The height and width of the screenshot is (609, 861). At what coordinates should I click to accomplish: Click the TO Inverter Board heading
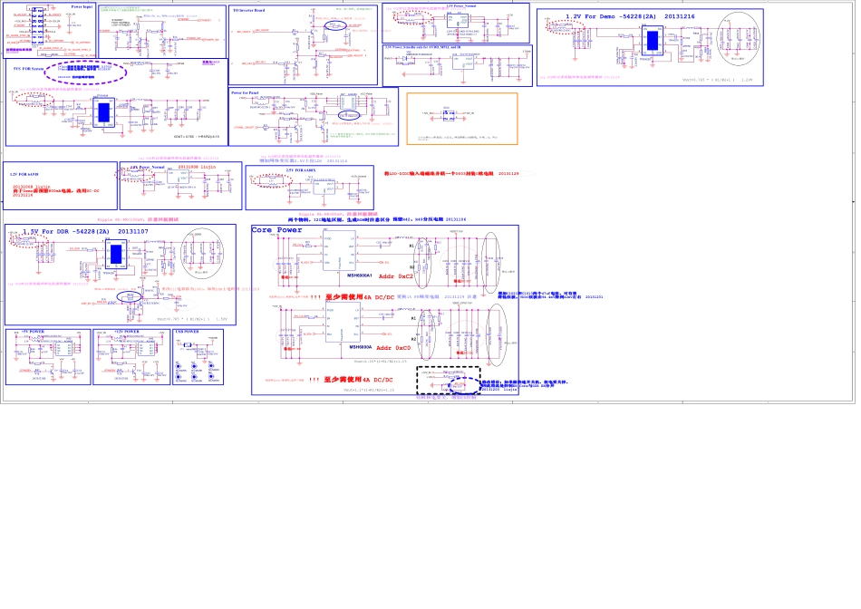[x=249, y=10]
